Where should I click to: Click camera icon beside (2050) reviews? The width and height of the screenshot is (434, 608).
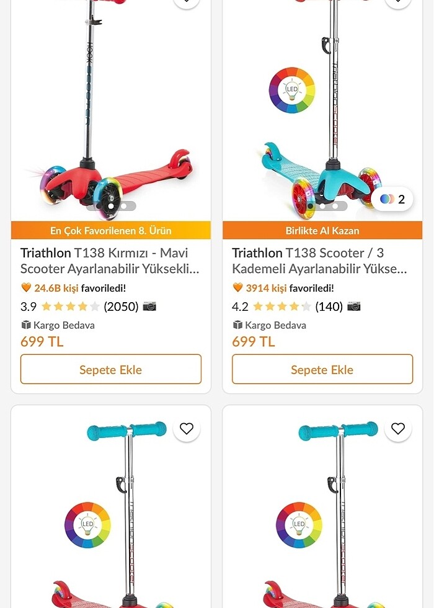click(x=149, y=306)
